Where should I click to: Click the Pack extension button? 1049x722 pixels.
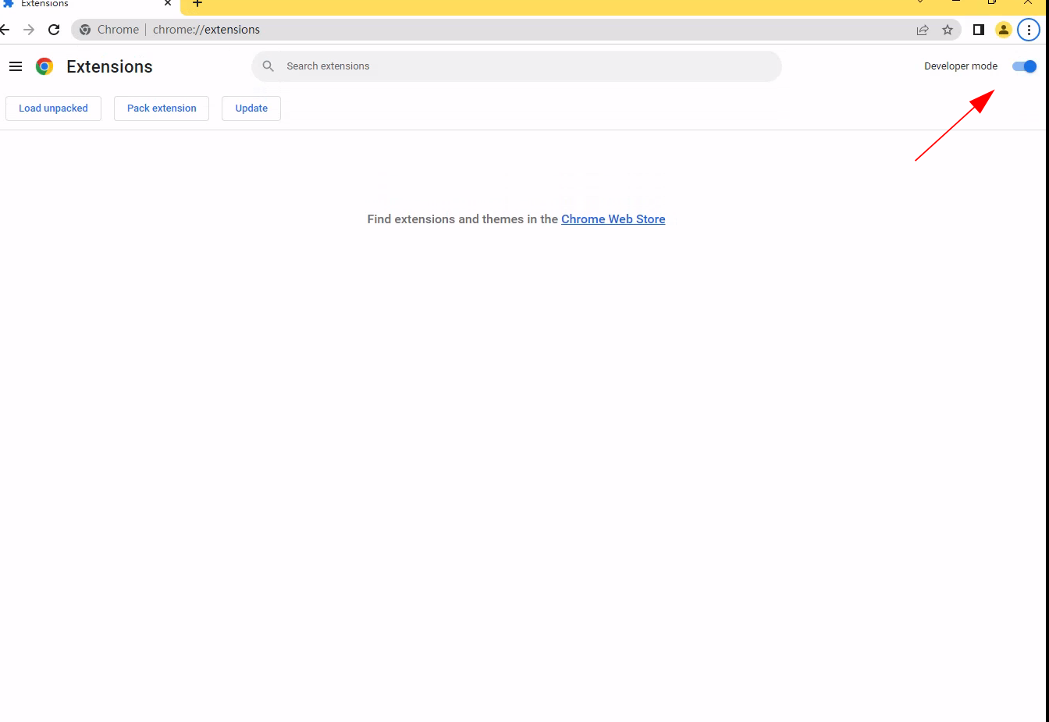point(161,108)
